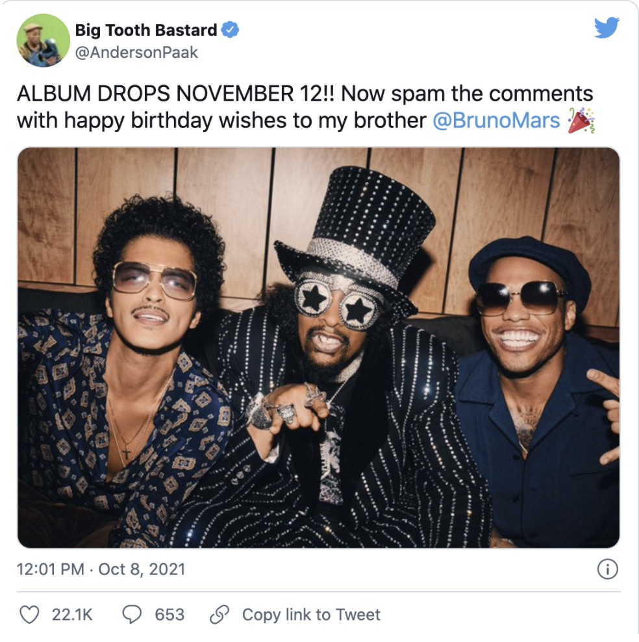
Task: Click the 22.1K likes count
Action: pos(72,615)
